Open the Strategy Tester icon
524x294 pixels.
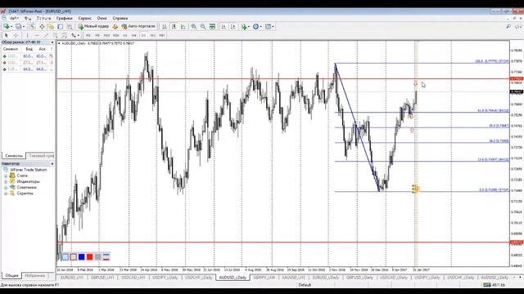pos(70,26)
